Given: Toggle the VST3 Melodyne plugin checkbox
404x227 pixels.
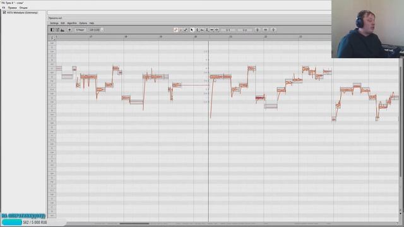Looking at the screenshot, I should pyautogui.click(x=4, y=12).
